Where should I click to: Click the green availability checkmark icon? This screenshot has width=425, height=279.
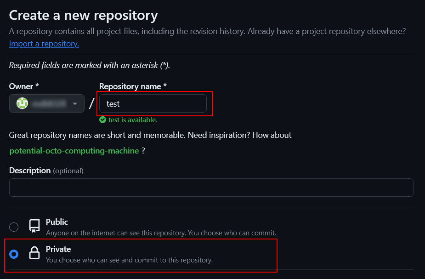click(x=103, y=120)
